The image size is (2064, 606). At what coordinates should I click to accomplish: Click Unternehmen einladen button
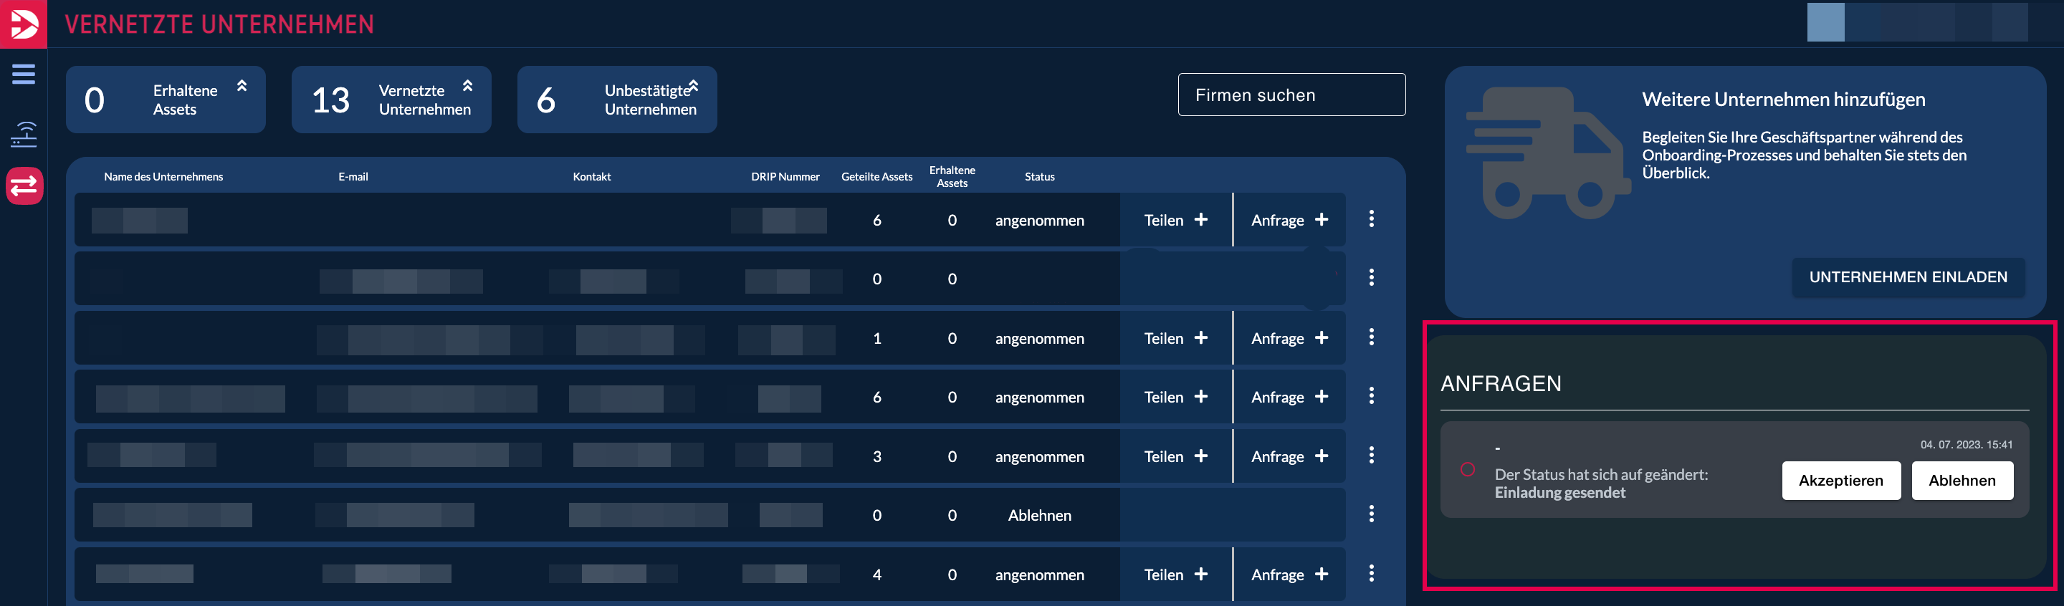1907,277
